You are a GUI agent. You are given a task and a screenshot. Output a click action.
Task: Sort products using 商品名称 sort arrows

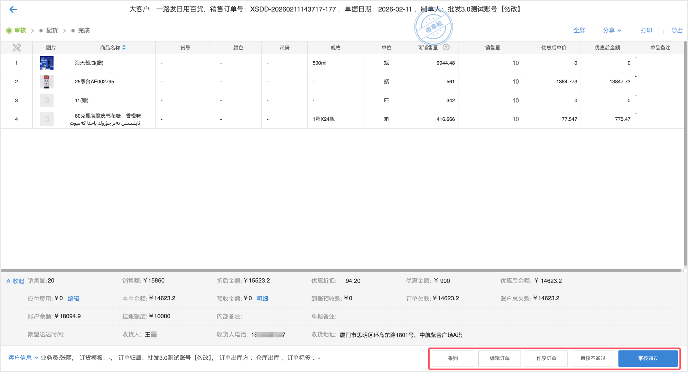[x=124, y=47]
